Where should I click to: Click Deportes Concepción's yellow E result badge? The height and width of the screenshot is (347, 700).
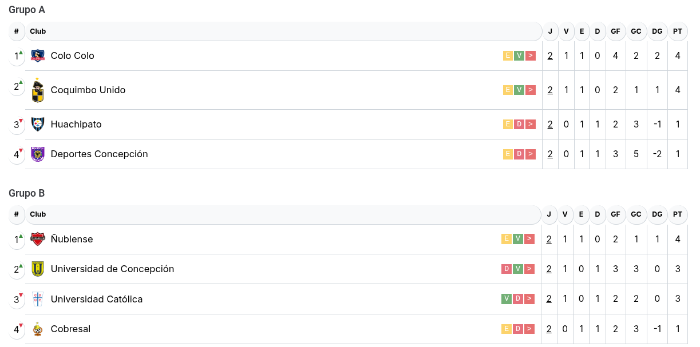tap(508, 154)
